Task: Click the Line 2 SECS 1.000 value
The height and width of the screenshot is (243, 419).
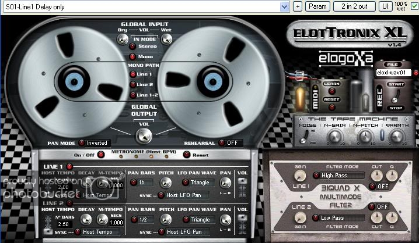Action: point(116,222)
